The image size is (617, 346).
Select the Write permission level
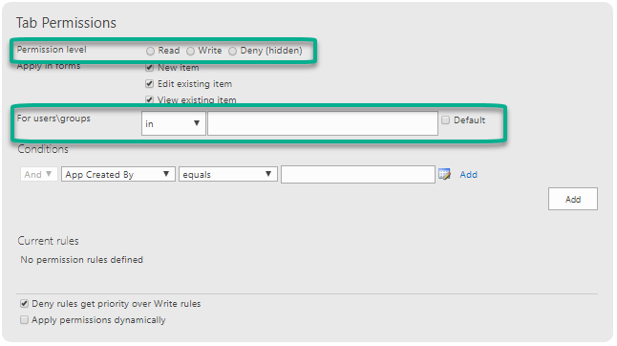tap(190, 52)
